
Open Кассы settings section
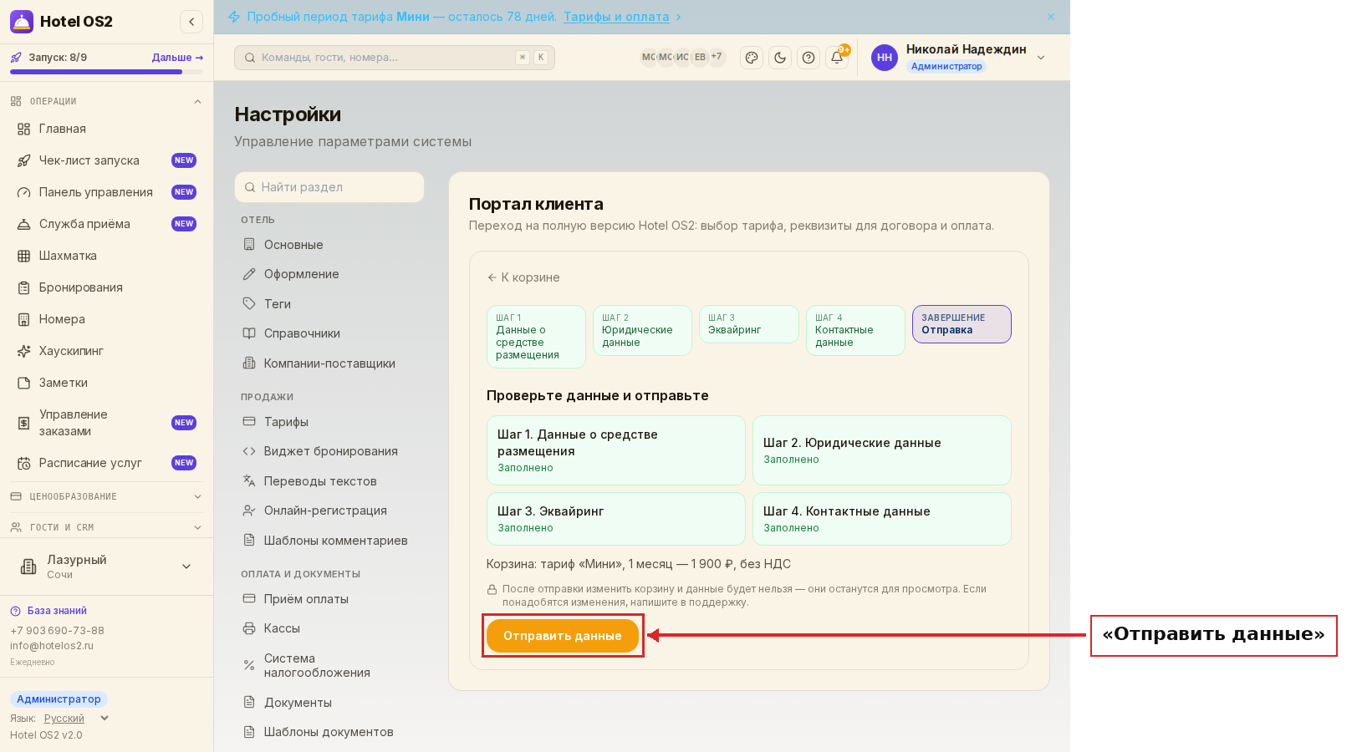pyautogui.click(x=329, y=628)
